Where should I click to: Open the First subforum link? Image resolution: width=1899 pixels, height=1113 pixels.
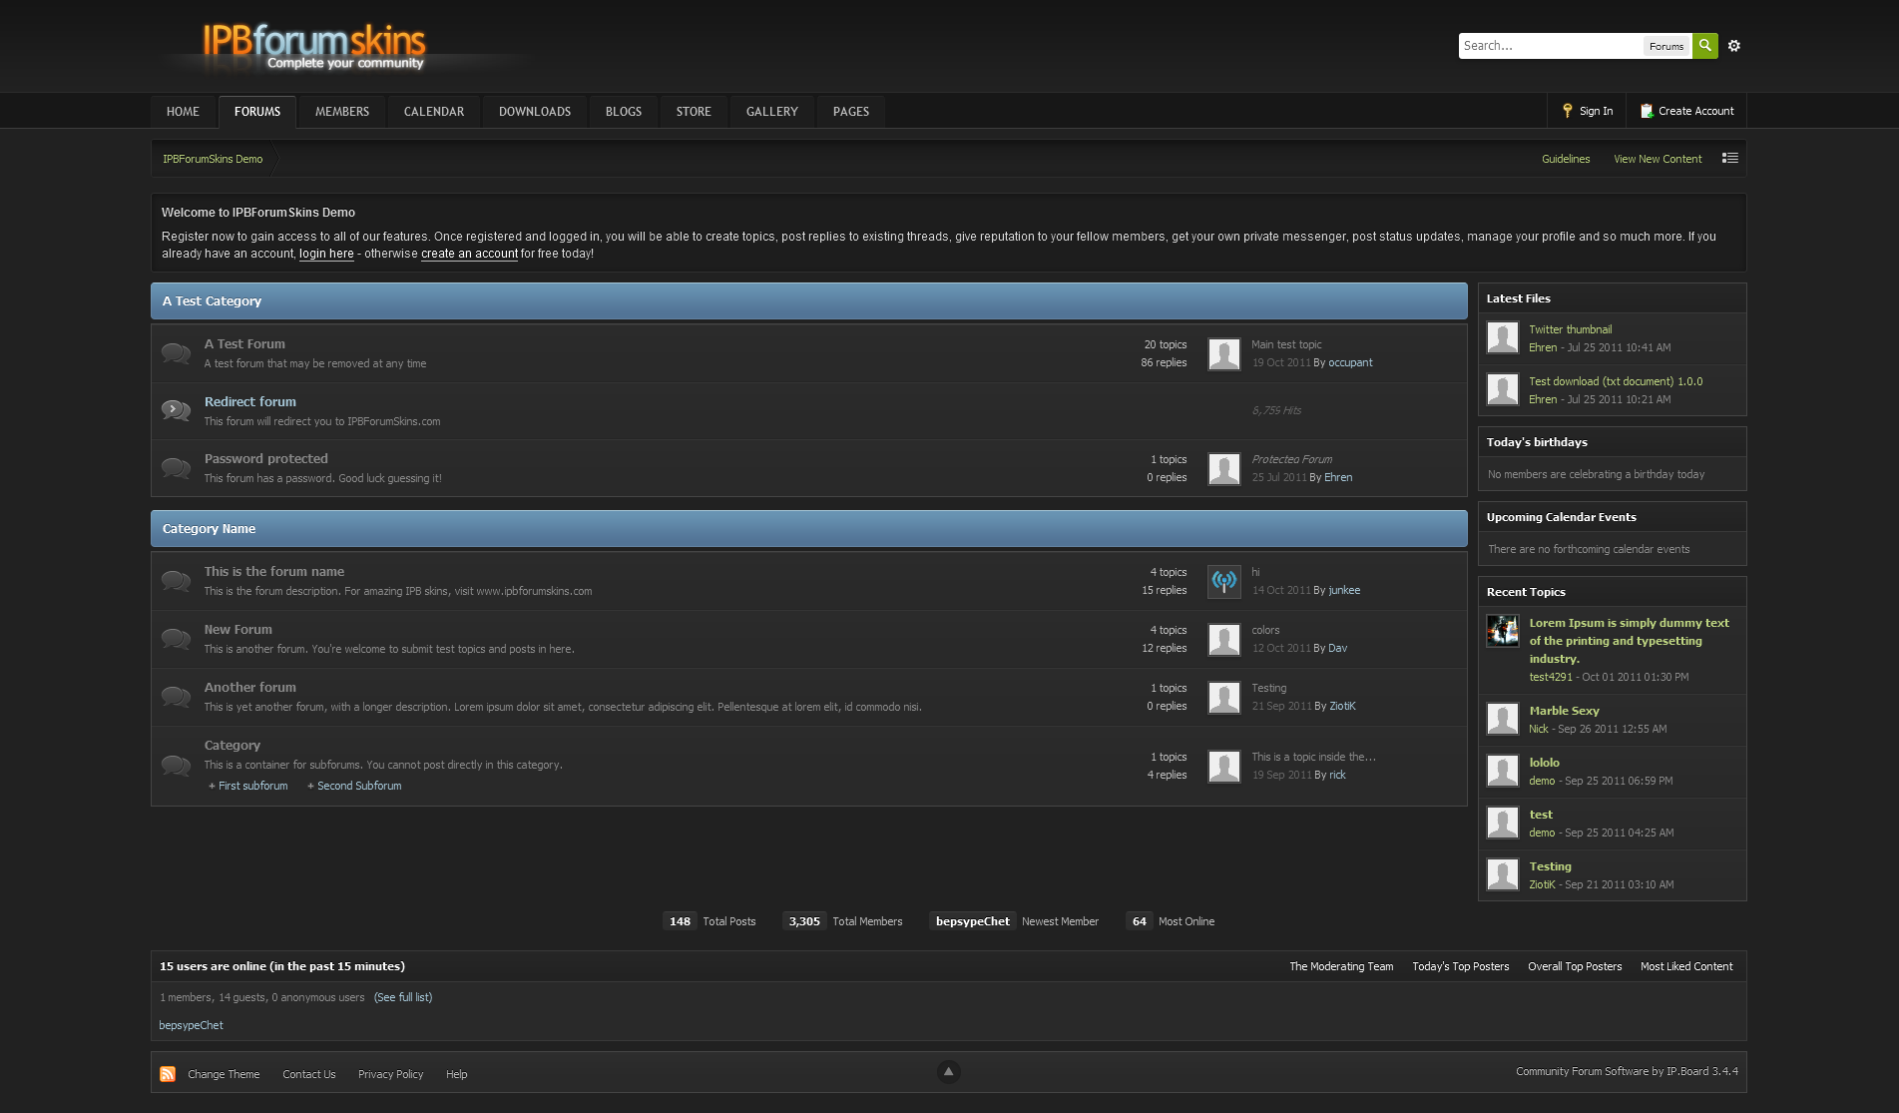point(252,786)
